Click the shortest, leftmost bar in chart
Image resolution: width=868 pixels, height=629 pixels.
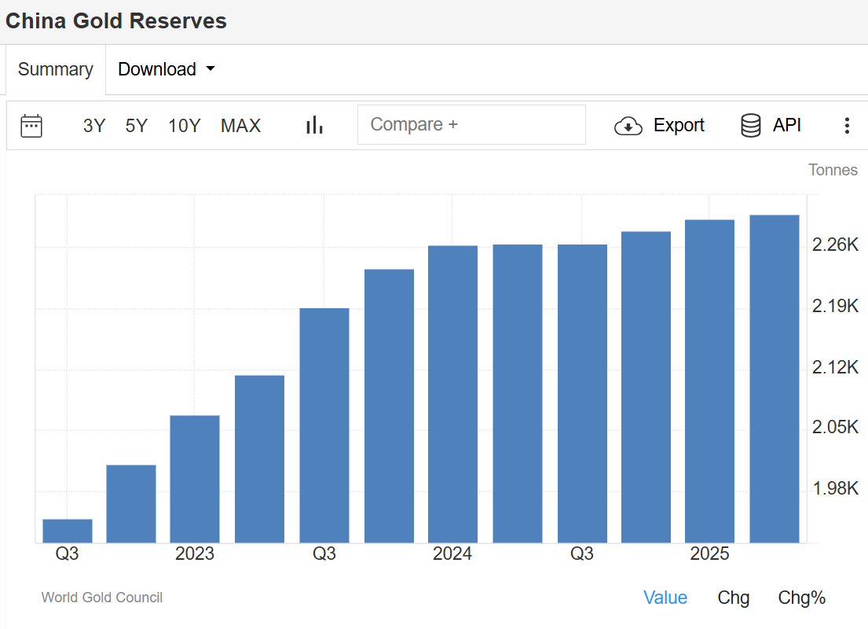pyautogui.click(x=68, y=531)
